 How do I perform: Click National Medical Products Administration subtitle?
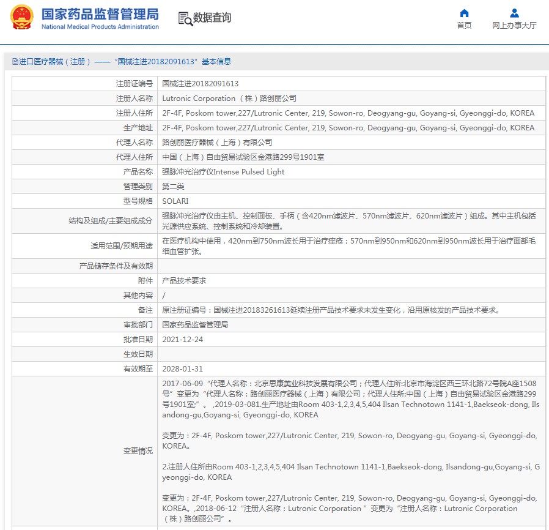point(100,27)
